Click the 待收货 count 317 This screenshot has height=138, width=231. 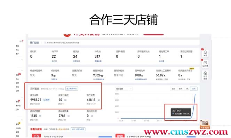coord(97,56)
